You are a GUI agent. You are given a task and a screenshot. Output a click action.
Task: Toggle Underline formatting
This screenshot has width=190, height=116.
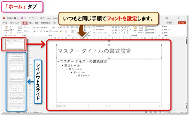(41, 31)
